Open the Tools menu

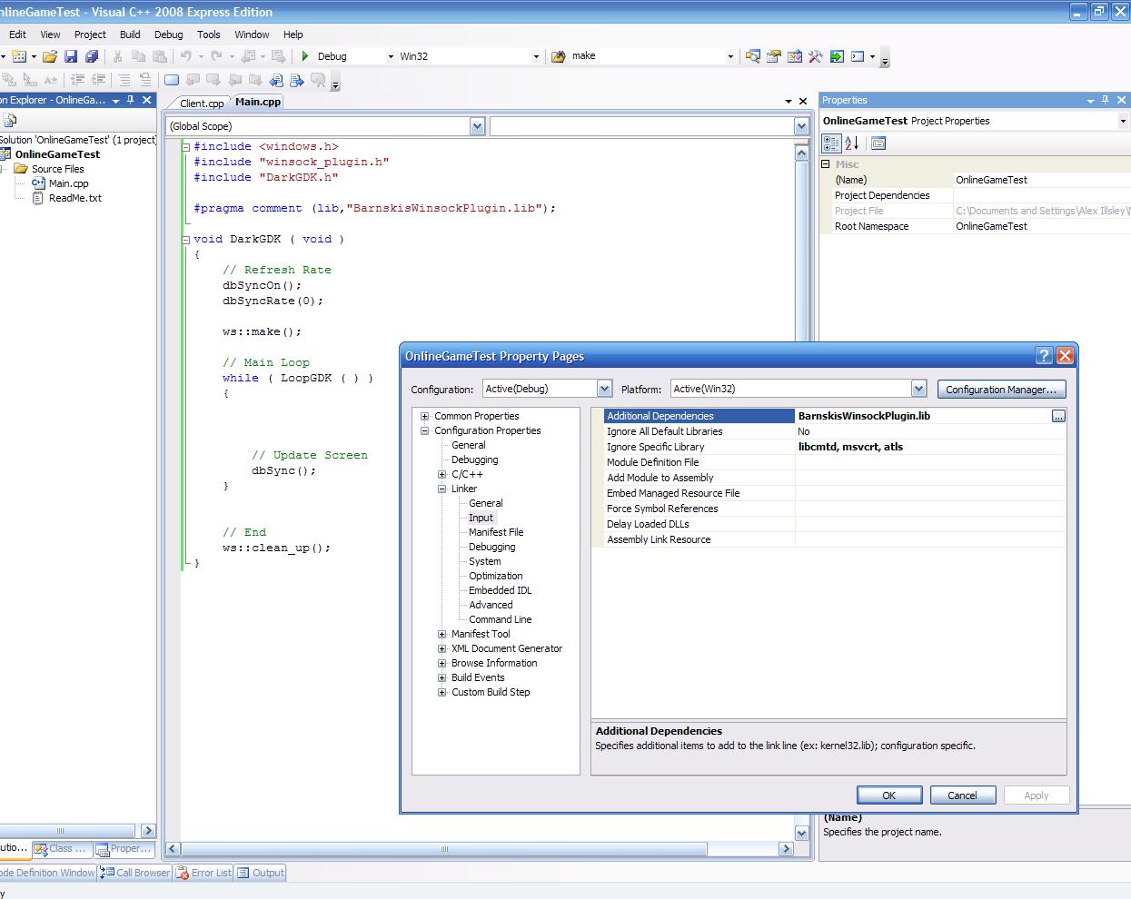209,35
